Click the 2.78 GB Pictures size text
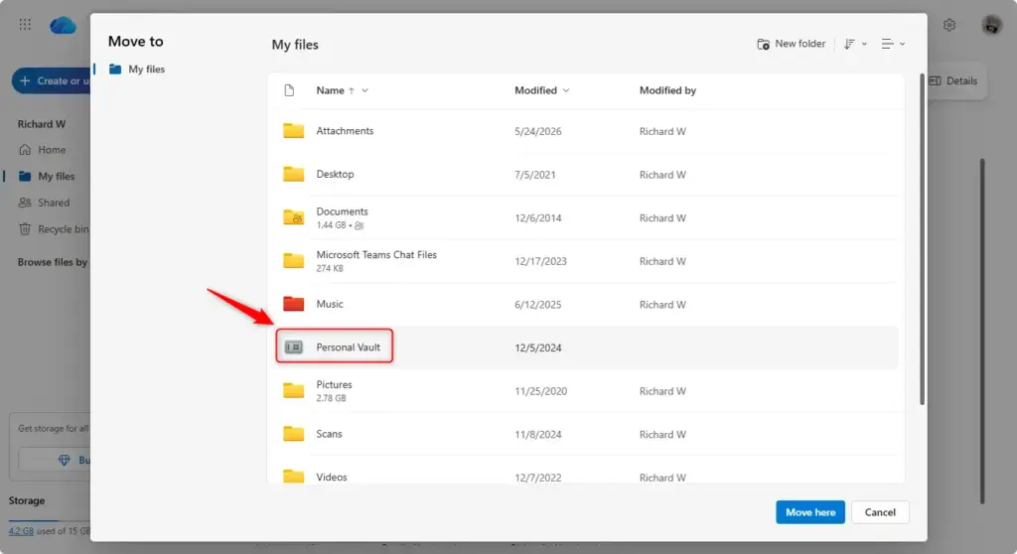This screenshot has width=1017, height=554. 331,398
